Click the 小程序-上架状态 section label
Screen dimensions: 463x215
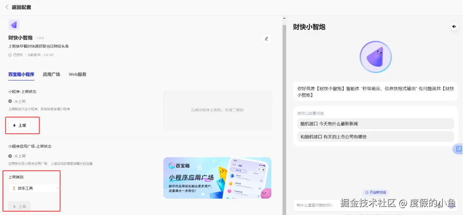click(x=22, y=92)
